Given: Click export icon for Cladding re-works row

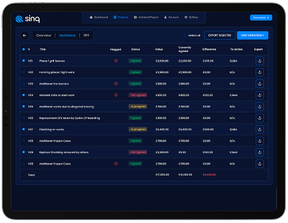Looking at the screenshot, I should 259,129.
